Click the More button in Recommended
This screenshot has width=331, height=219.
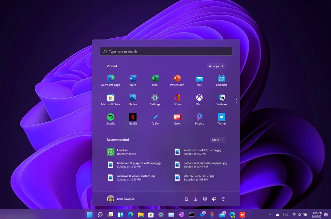coord(218,140)
